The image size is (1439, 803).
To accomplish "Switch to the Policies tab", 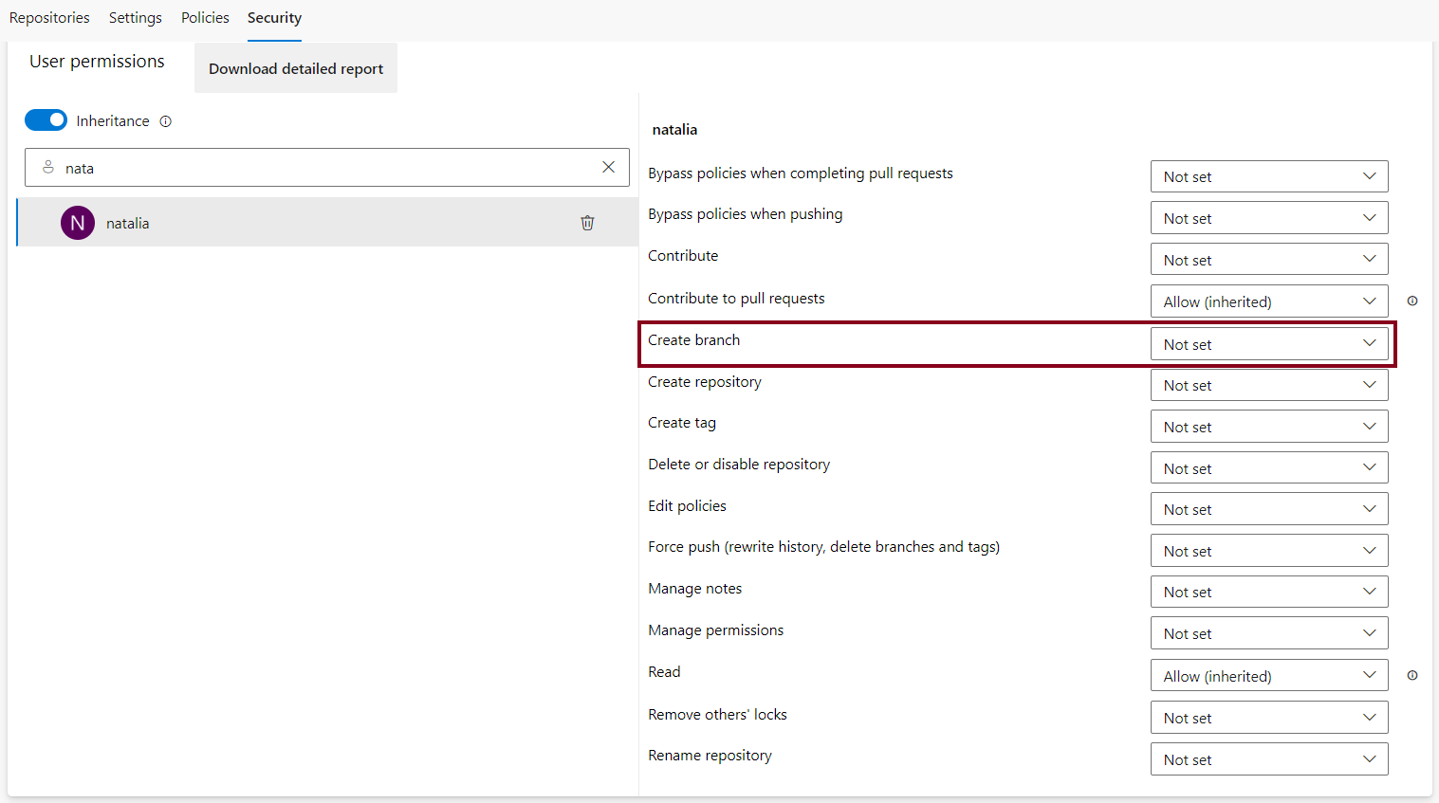I will (205, 18).
